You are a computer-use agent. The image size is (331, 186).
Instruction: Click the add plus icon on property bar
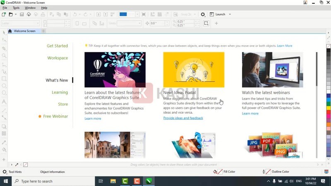point(216,23)
